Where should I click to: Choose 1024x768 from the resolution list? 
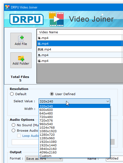74,128
